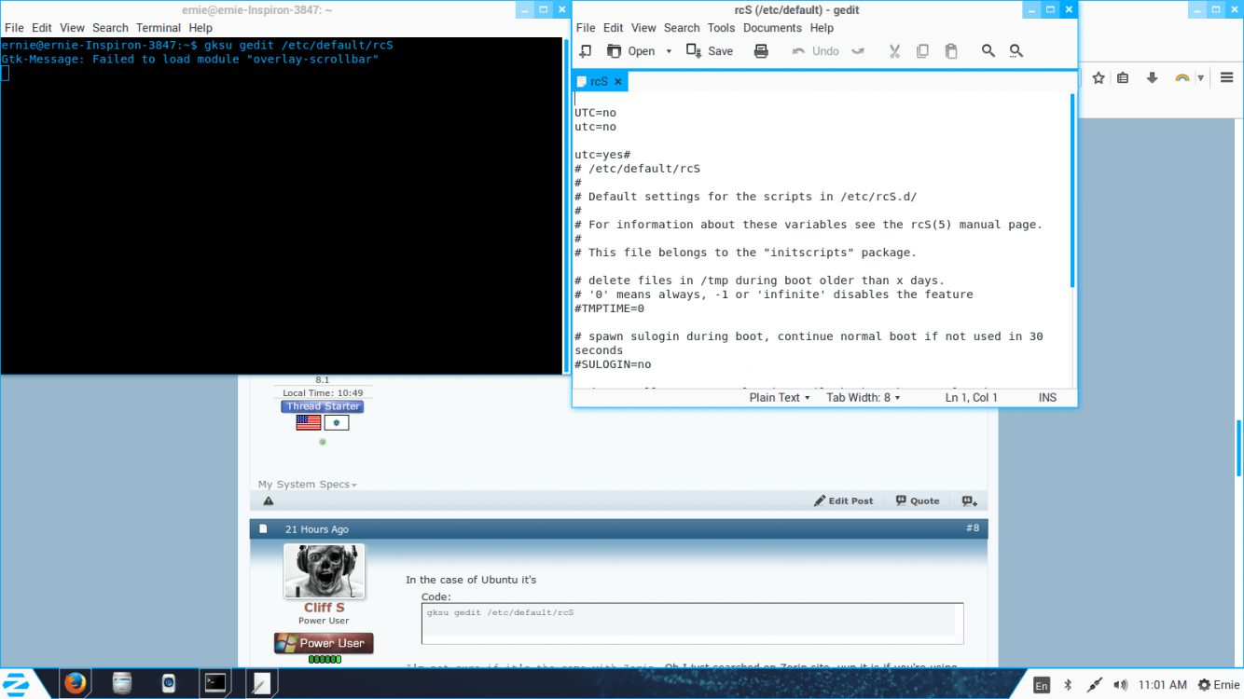The width and height of the screenshot is (1244, 699).
Task: Save the rcS file in gedit
Action: tap(710, 51)
